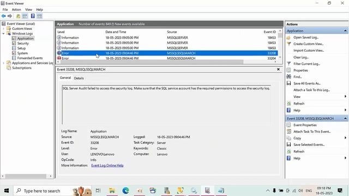
Task: Click the Up one level folder icon
Action: (x=18, y=16)
